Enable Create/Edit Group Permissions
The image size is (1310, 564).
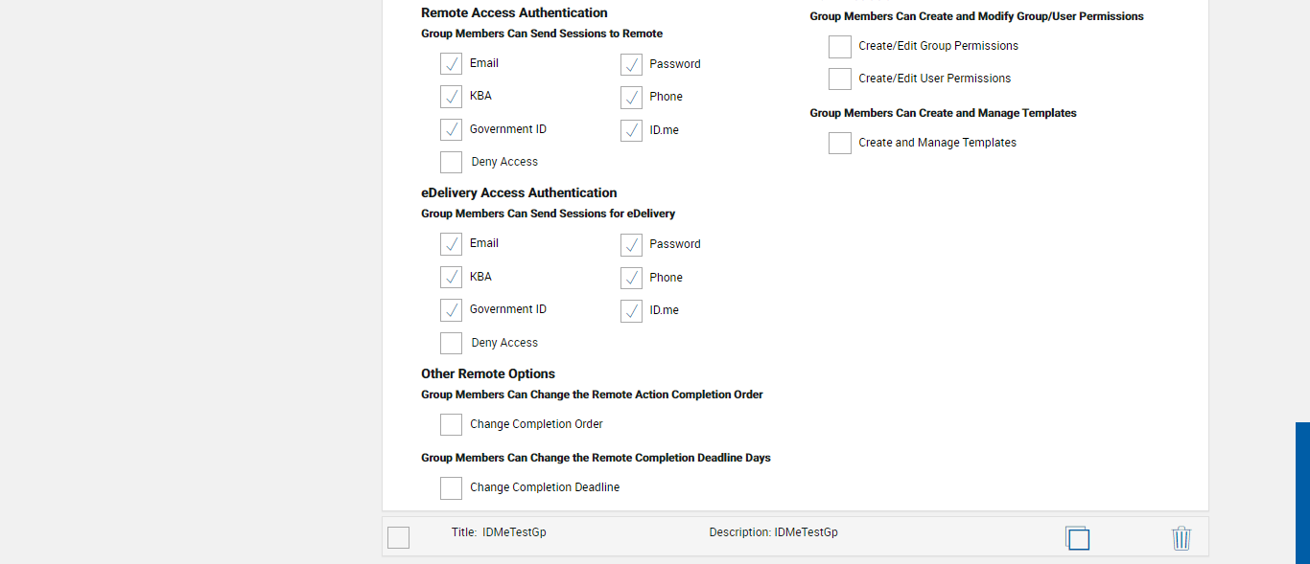[840, 46]
